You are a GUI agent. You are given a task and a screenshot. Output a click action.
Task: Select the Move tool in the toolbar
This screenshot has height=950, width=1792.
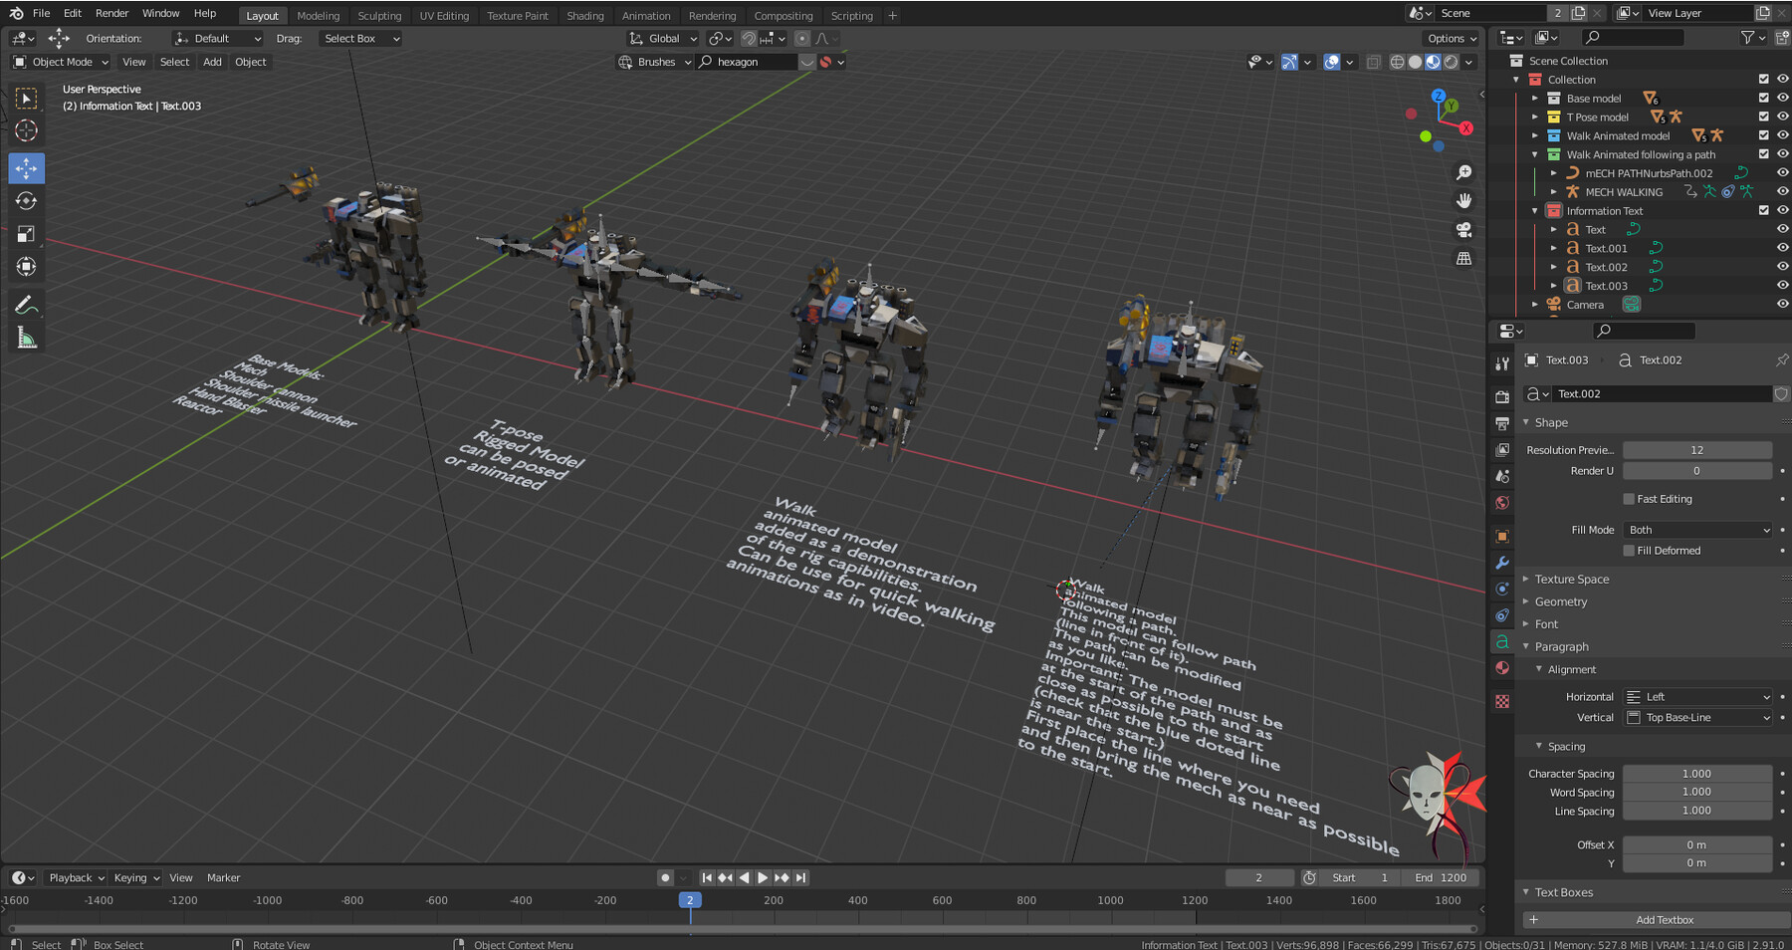(x=26, y=168)
